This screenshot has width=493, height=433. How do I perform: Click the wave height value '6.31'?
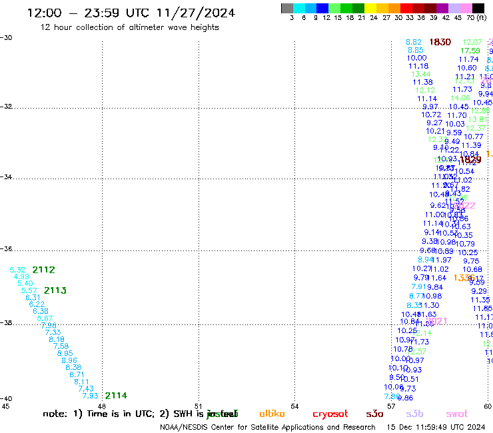coord(33,298)
